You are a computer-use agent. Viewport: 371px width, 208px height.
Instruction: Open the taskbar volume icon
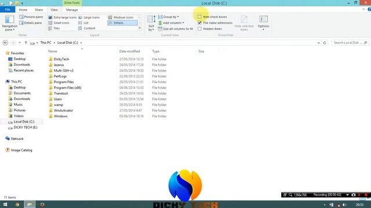[344, 205]
